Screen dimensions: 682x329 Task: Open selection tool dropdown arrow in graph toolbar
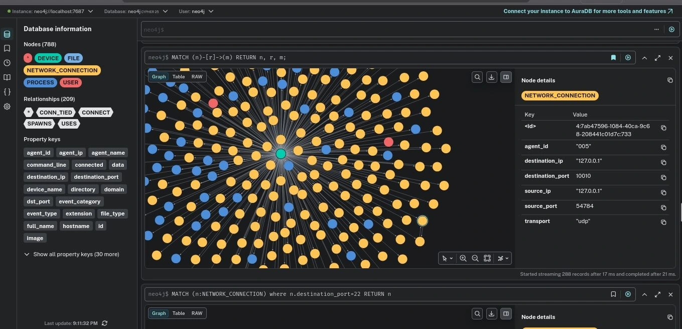pyautogui.click(x=451, y=258)
